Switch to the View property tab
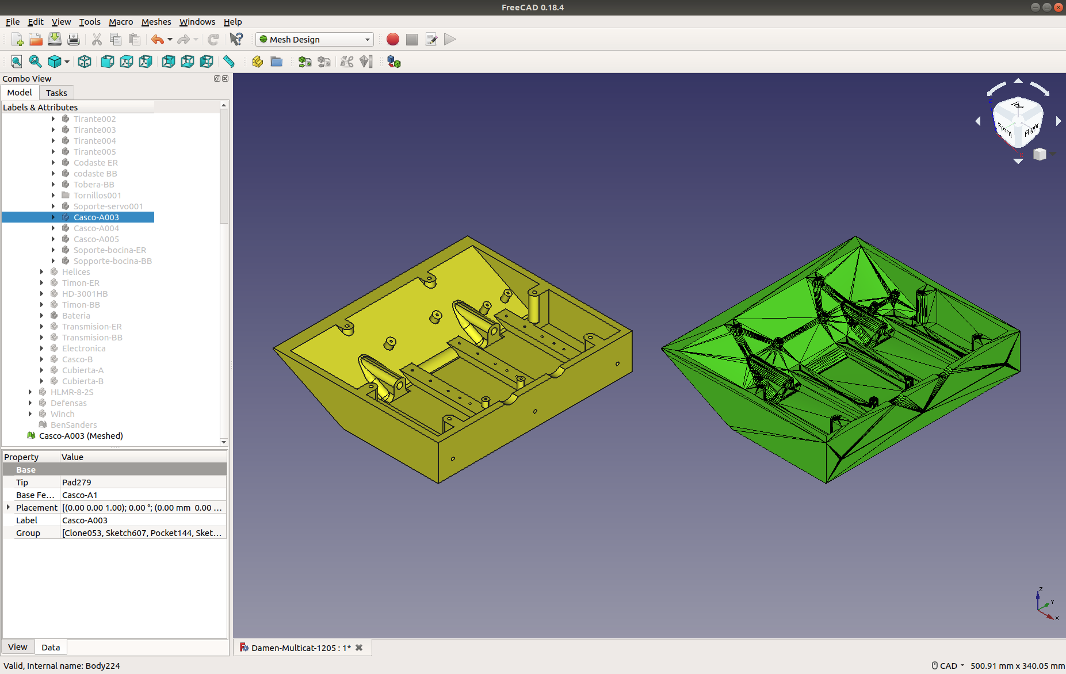The image size is (1066, 674). pyautogui.click(x=18, y=647)
